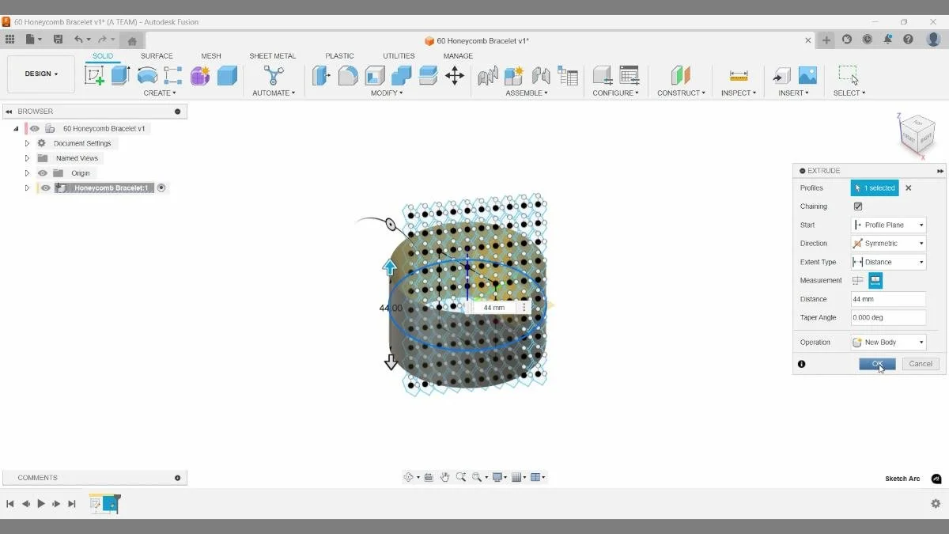This screenshot has width=949, height=534.
Task: Select the Measure tool under Inspect
Action: (738, 75)
